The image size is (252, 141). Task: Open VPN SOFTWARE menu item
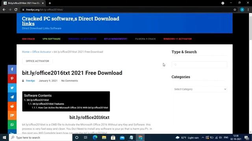(52, 39)
